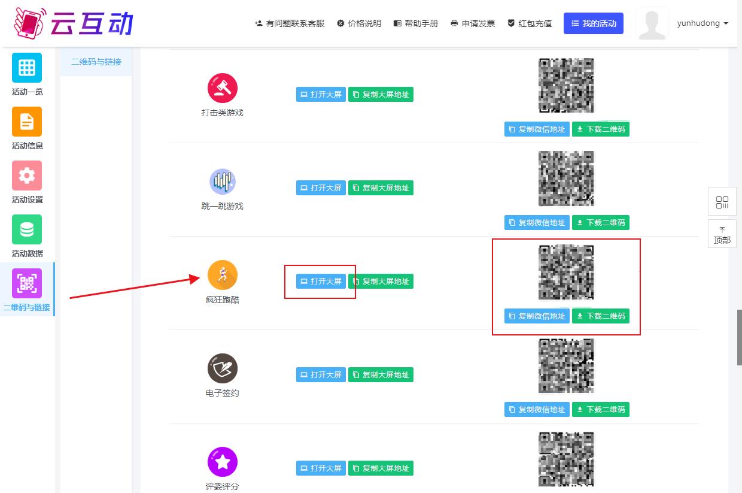This screenshot has height=493, width=742.
Task: Click 下载二维码 for 打击类游戏
Action: tap(601, 129)
